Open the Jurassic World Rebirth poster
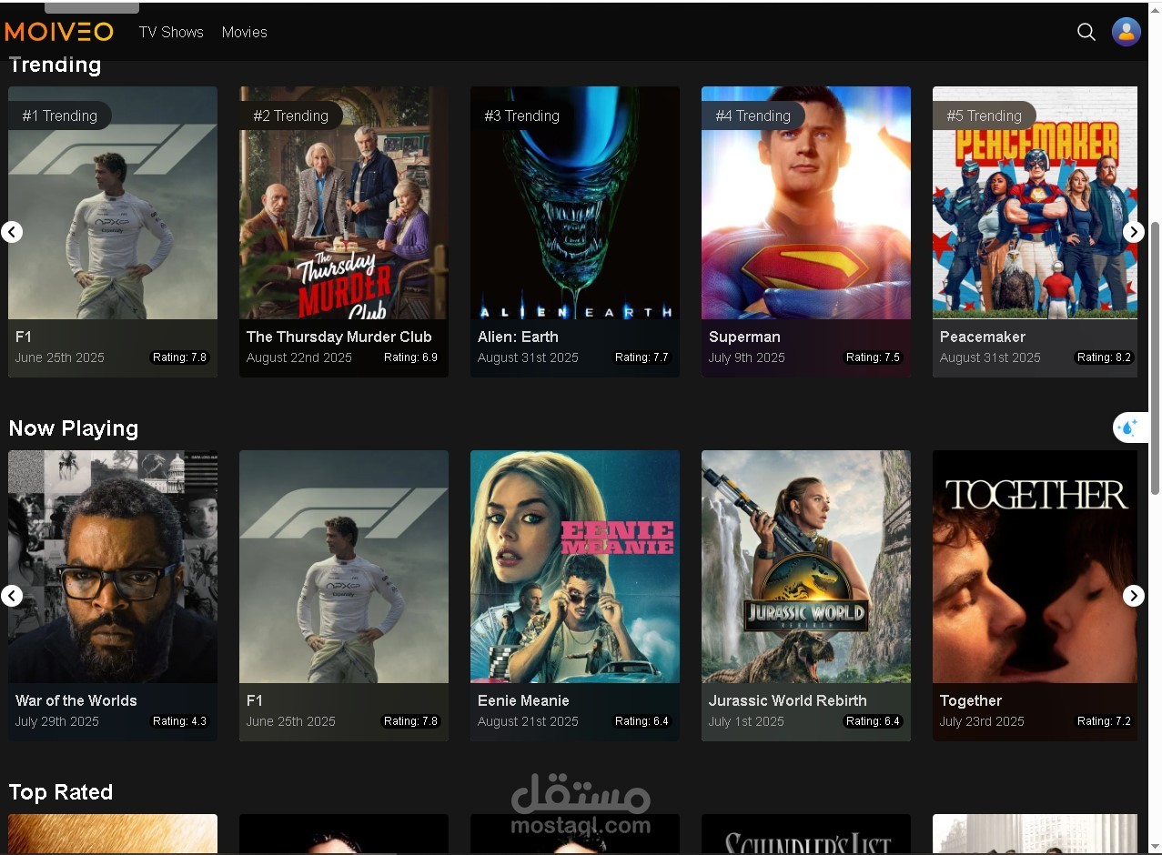The image size is (1162, 855). click(806, 567)
